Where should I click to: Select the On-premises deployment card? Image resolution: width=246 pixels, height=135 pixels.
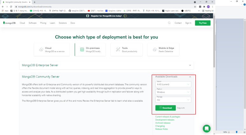[90, 49]
